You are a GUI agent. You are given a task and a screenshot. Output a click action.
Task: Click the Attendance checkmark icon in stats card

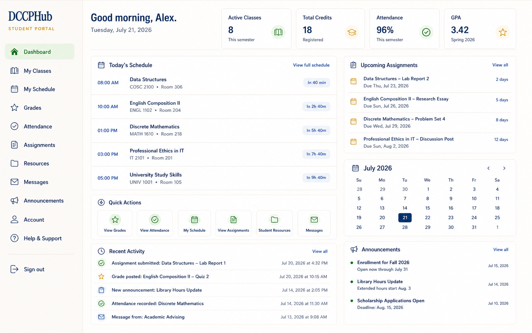pyautogui.click(x=426, y=32)
